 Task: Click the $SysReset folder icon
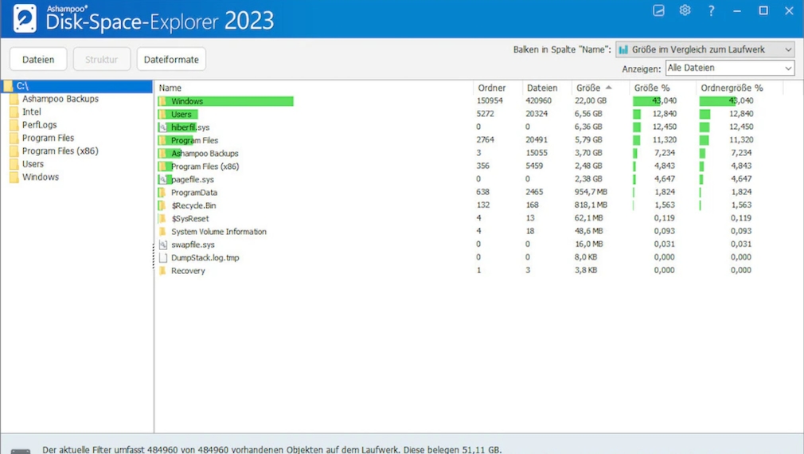[163, 218]
